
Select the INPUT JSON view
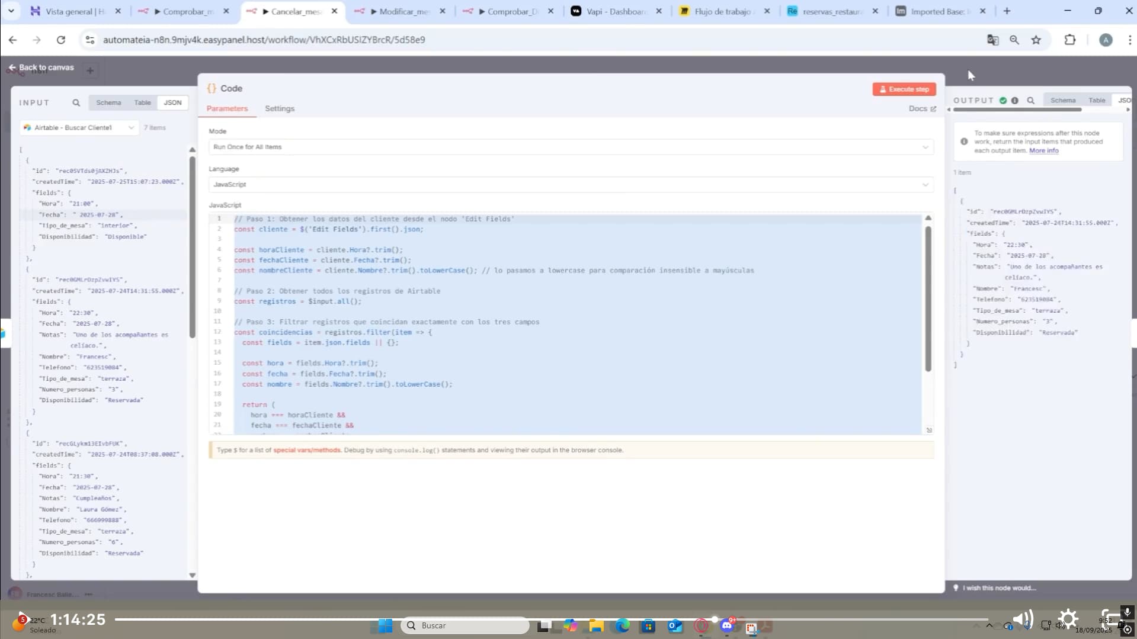pos(172,102)
